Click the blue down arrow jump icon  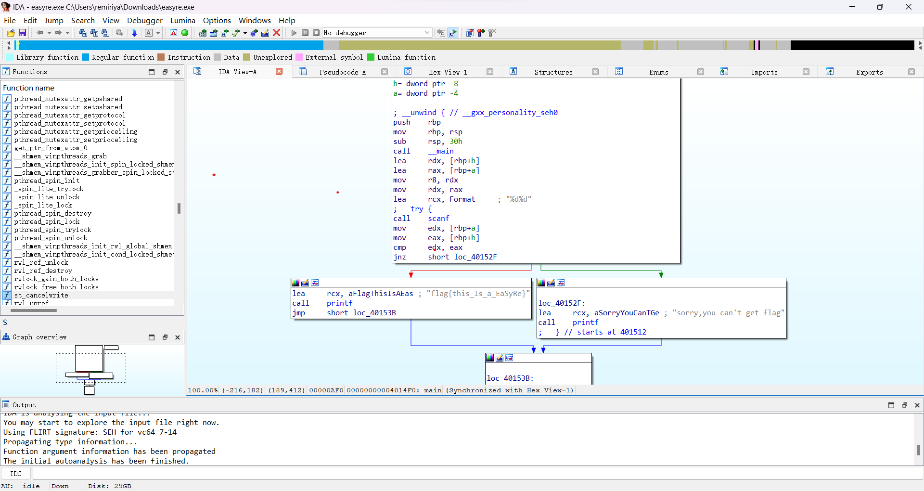(x=134, y=33)
